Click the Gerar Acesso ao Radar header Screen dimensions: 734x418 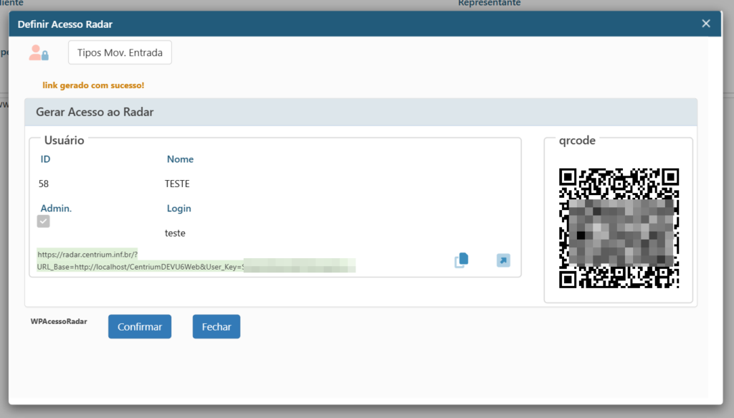[95, 112]
